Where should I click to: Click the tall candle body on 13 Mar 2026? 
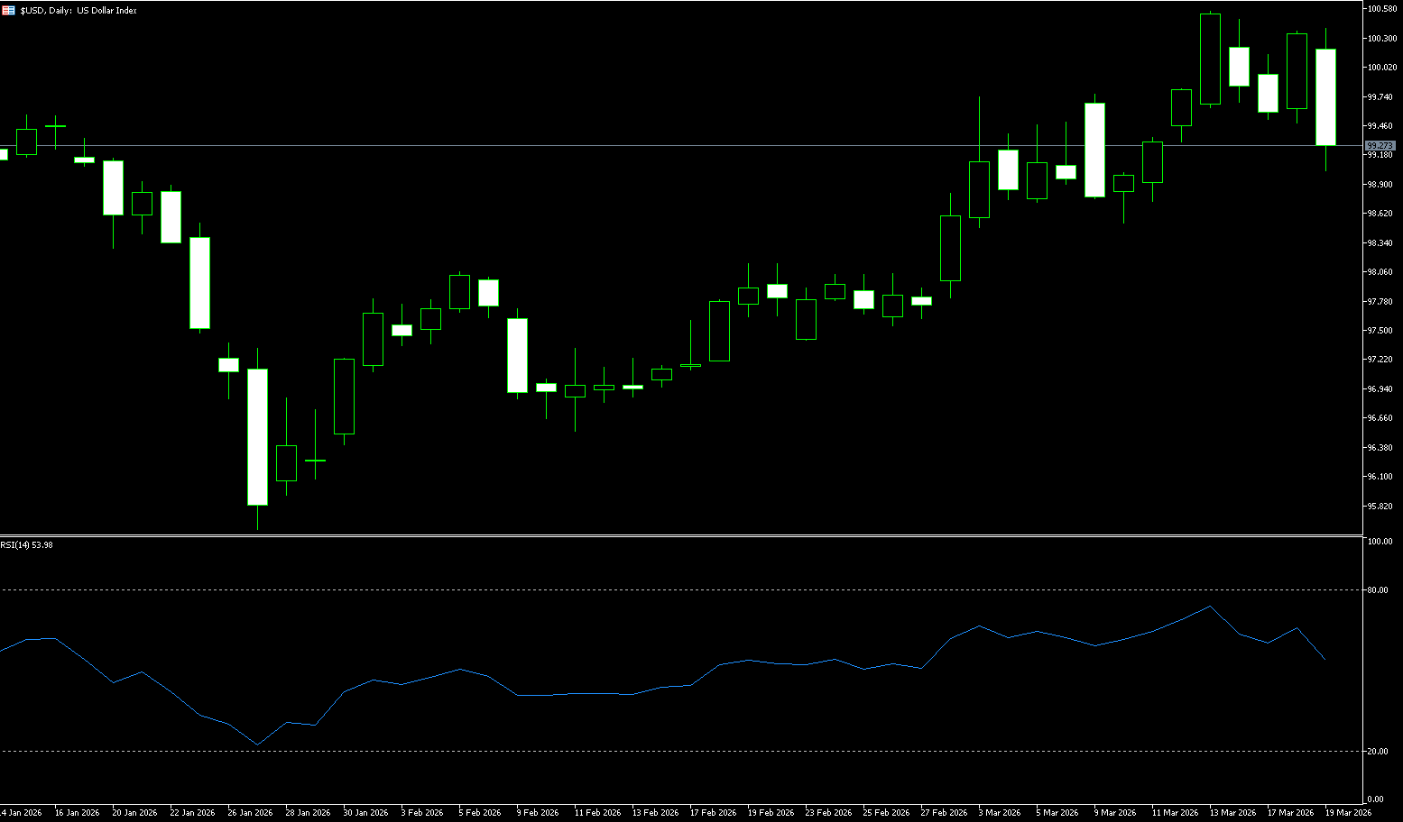tap(1210, 59)
